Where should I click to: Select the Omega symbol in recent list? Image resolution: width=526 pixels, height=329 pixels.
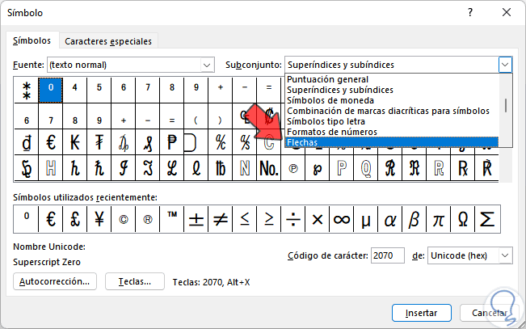(463, 218)
